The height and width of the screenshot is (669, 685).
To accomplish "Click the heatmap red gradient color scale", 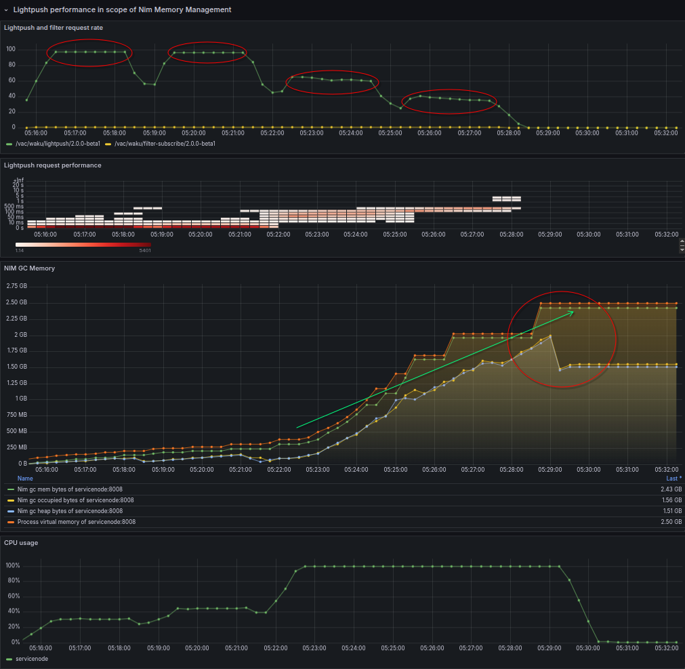I will coord(83,244).
